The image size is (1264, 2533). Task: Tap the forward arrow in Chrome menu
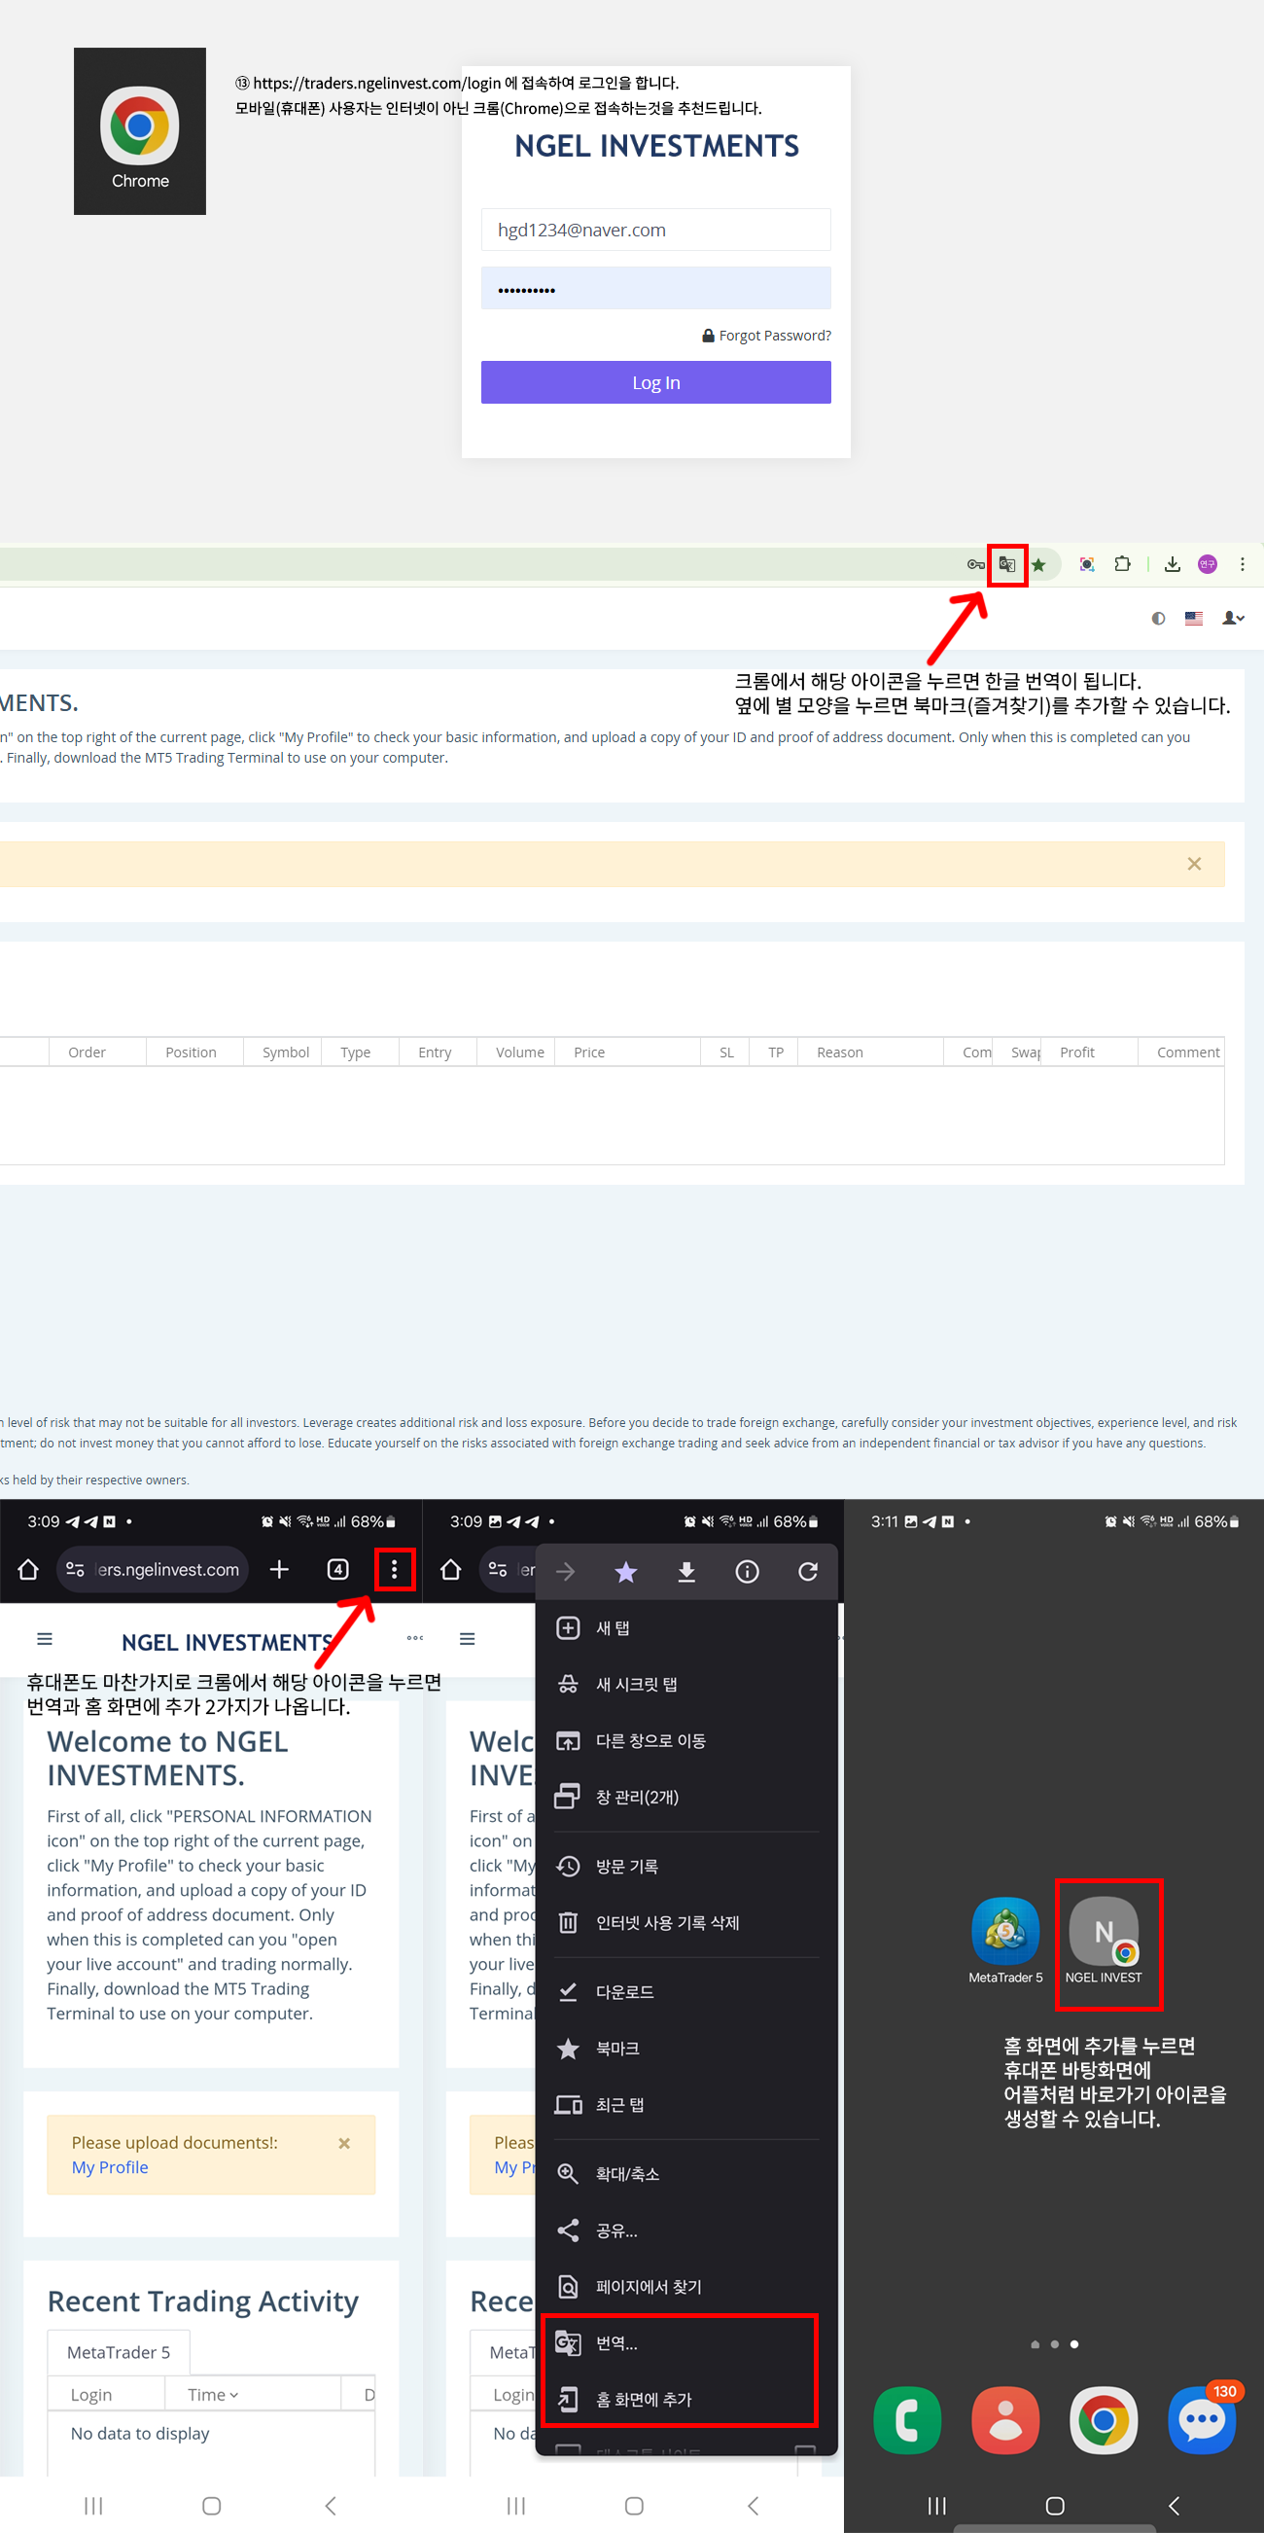click(x=566, y=1571)
